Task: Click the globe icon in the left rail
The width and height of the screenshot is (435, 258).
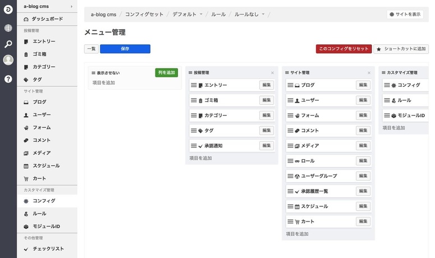Action: (x=8, y=28)
